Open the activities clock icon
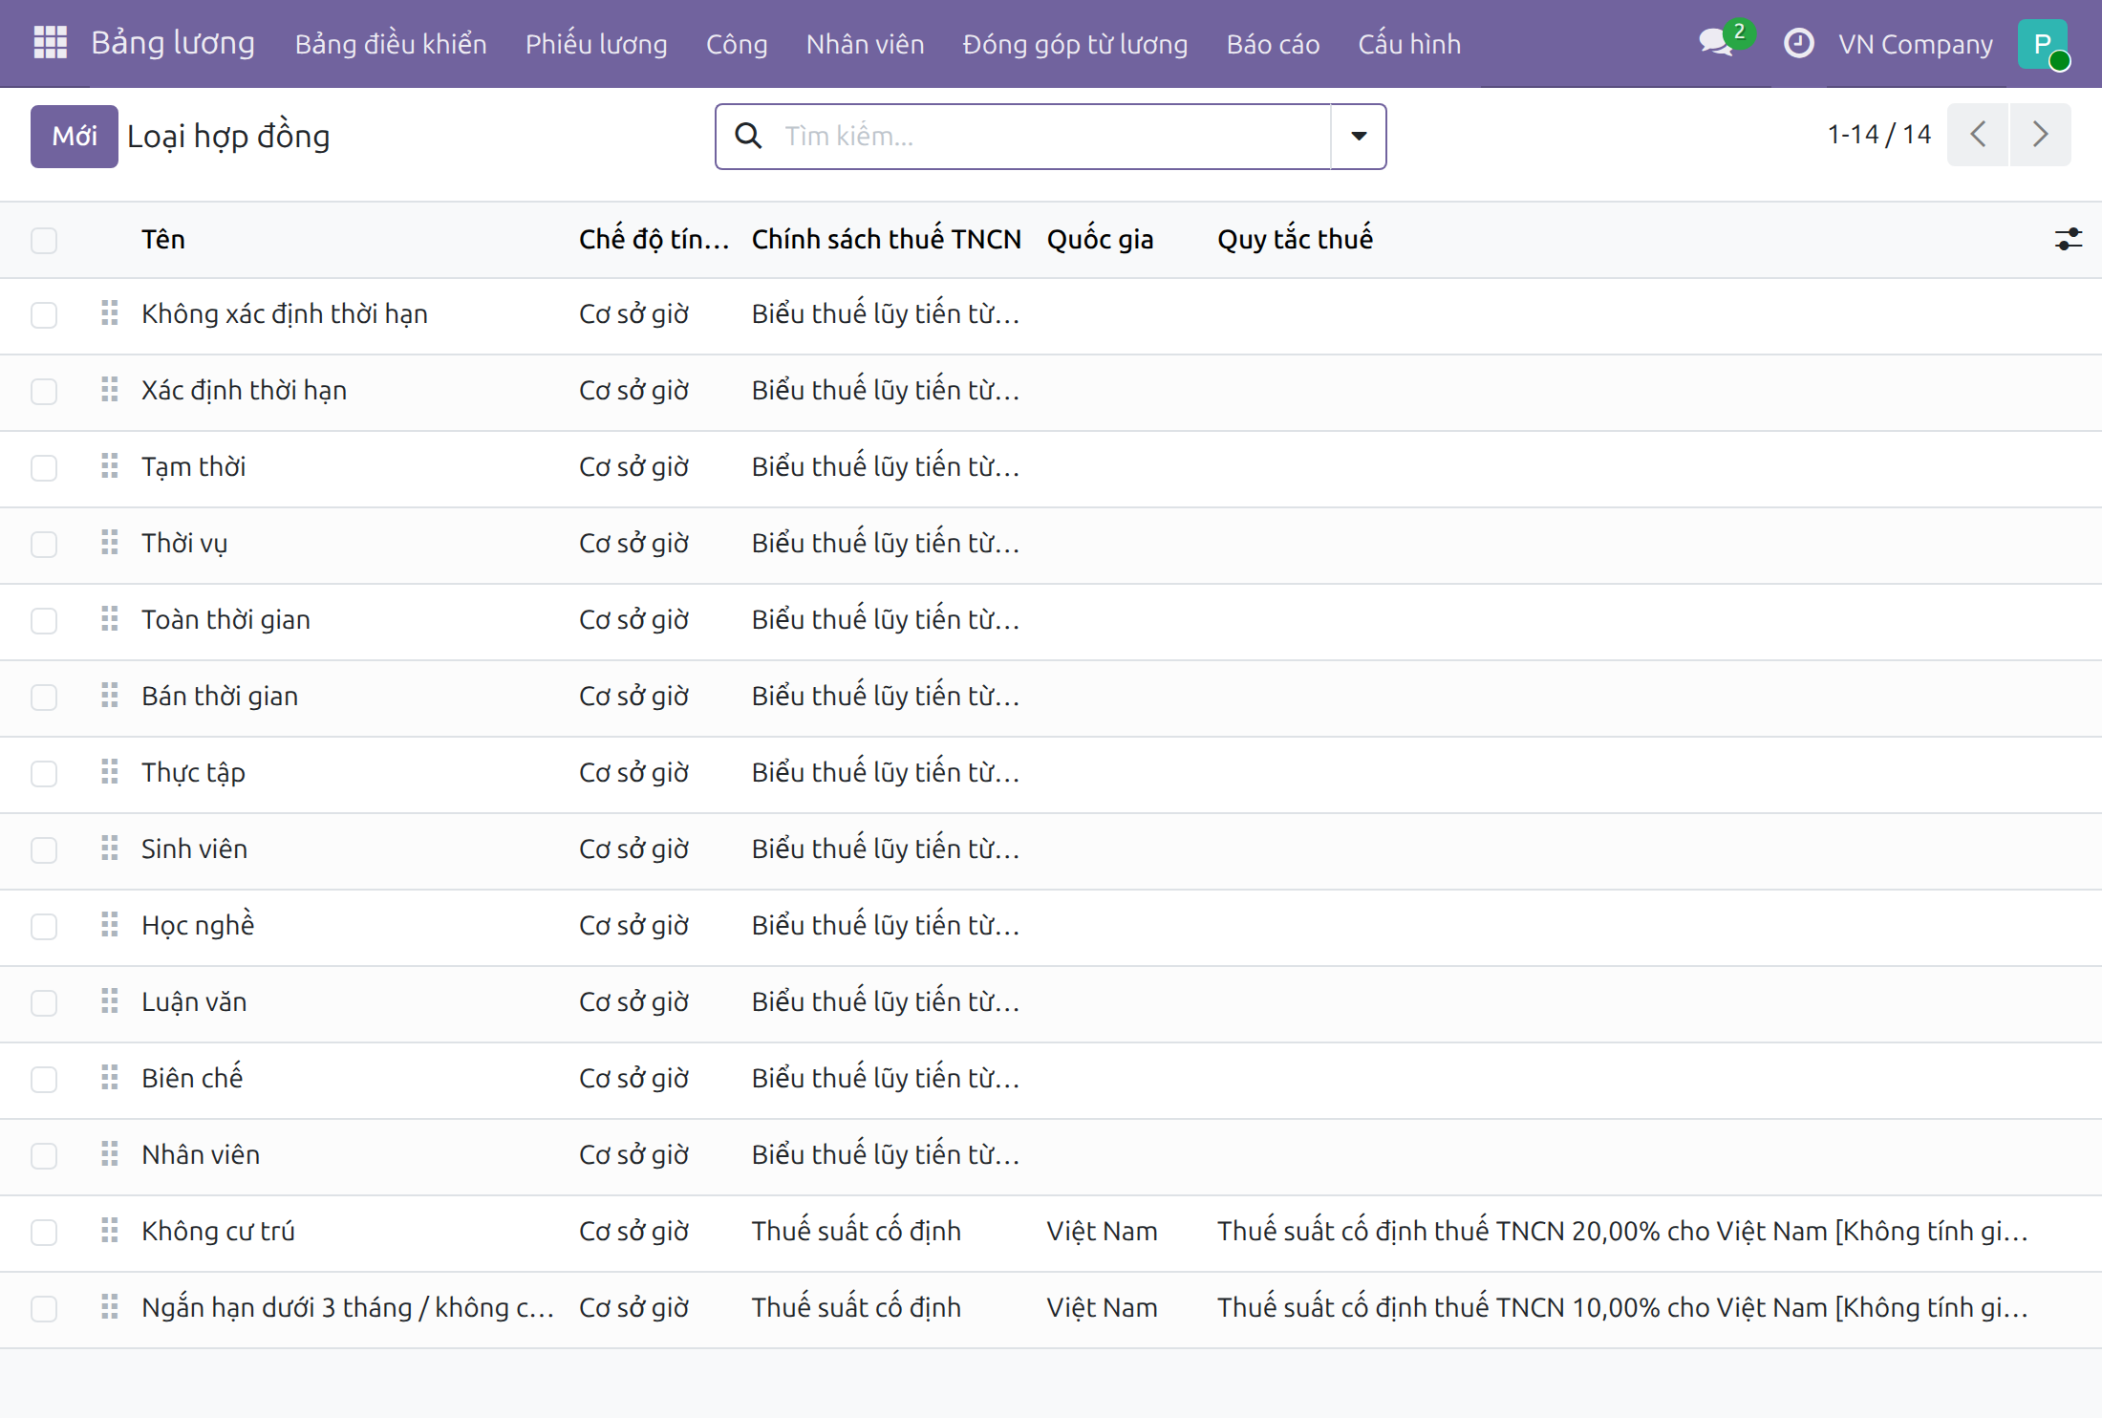Screen dimensions: 2102x1418 (1799, 43)
